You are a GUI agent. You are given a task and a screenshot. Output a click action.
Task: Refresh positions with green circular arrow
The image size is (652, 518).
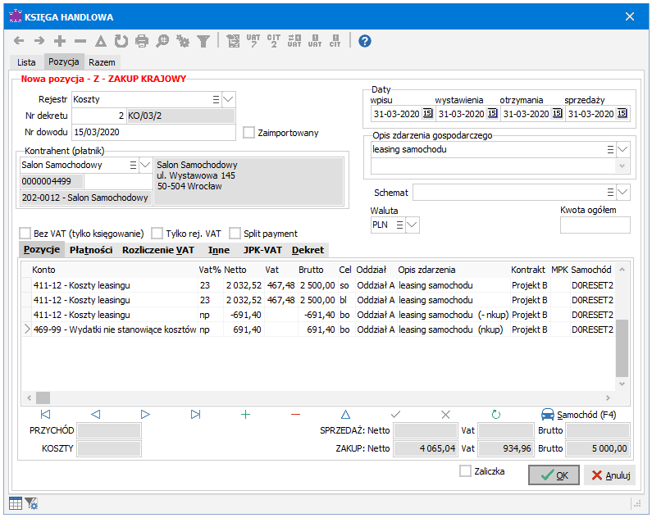tap(495, 414)
